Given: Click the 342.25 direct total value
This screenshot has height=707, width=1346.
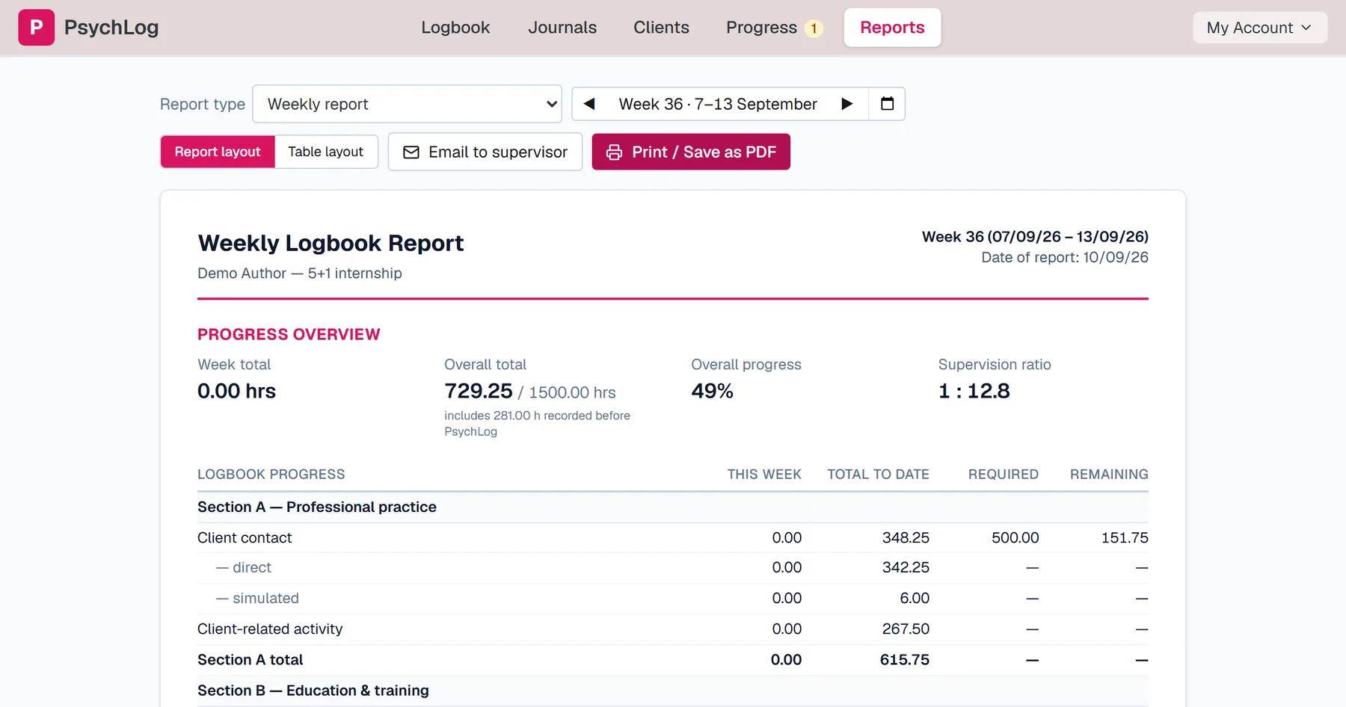Looking at the screenshot, I should point(906,567).
